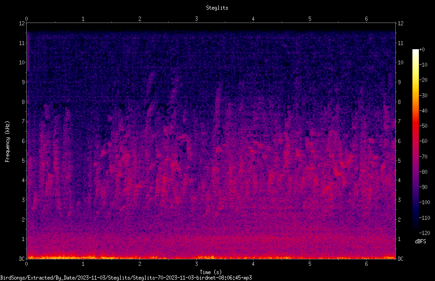Click the -120 label on the color scale
The image size is (435, 281).
(424, 233)
